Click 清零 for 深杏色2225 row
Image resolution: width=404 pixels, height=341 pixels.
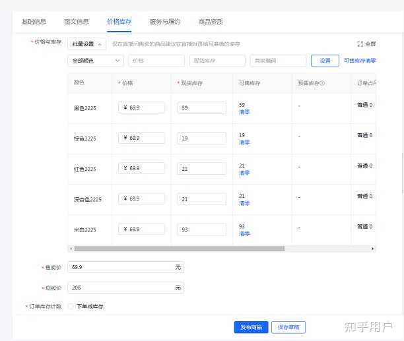click(244, 203)
